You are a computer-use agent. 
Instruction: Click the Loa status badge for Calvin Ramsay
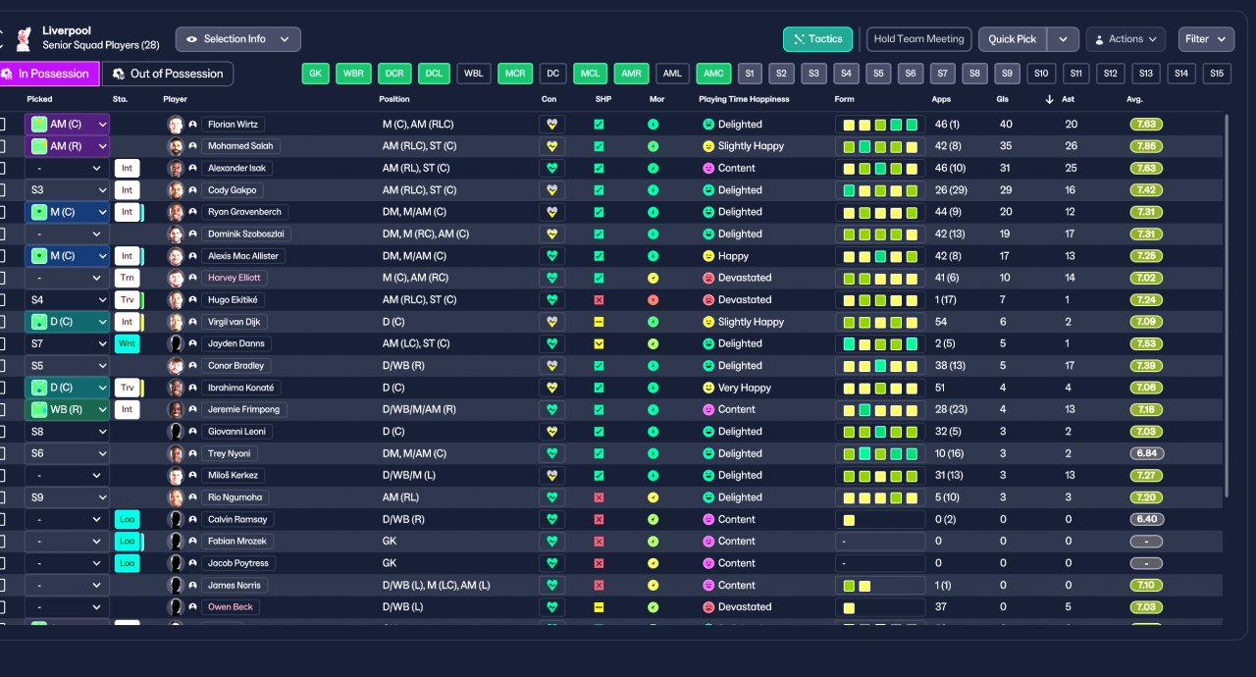127,519
